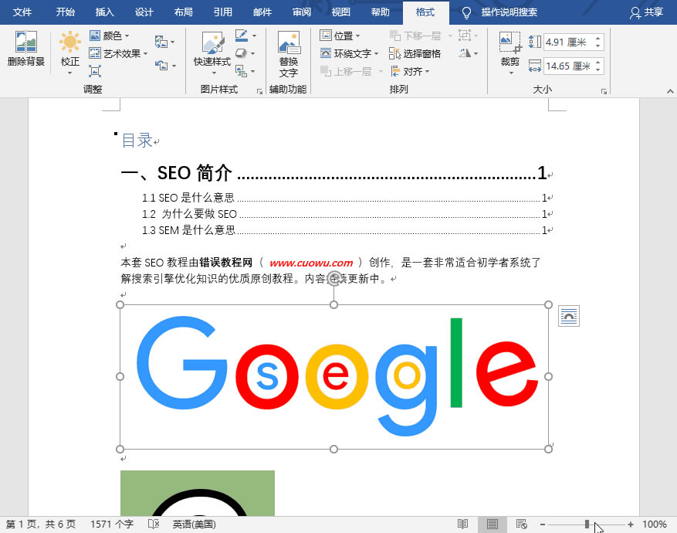Click the spelling check status icon
This screenshot has height=533, width=677.
(x=154, y=524)
